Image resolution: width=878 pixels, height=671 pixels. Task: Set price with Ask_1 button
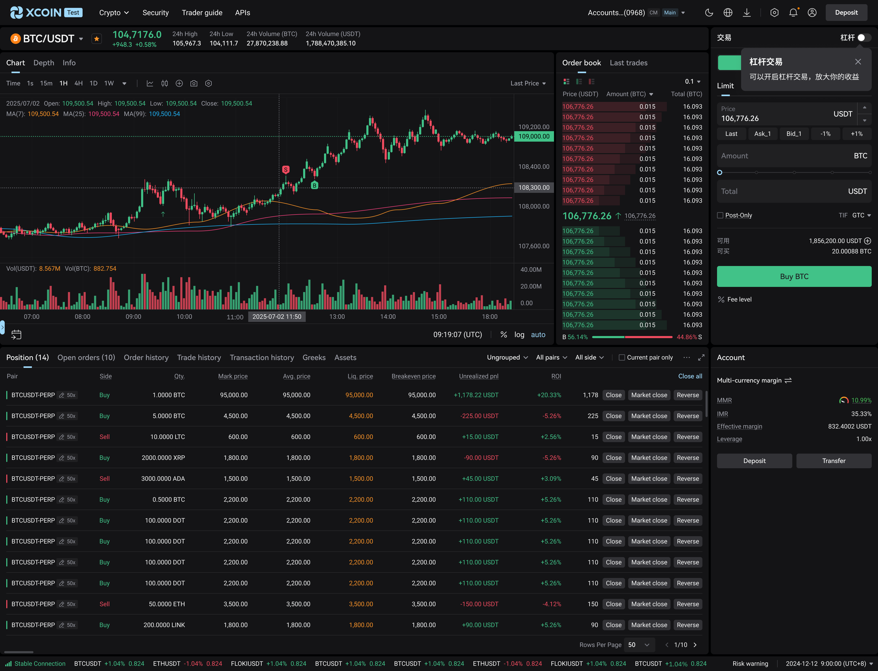pos(763,134)
